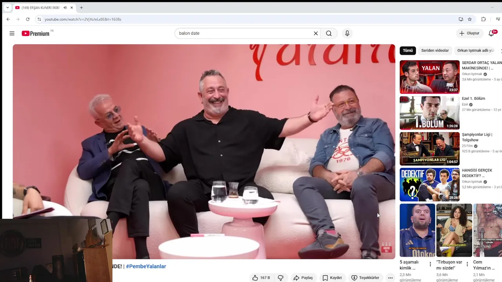Open the browser extensions puzzle icon
The width and height of the screenshot is (502, 282).
[x=484, y=19]
